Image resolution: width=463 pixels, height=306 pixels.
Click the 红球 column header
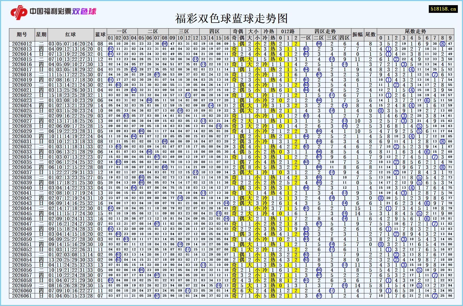click(71, 35)
